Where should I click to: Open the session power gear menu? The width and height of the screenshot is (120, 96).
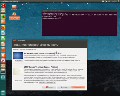(x=118, y=1)
